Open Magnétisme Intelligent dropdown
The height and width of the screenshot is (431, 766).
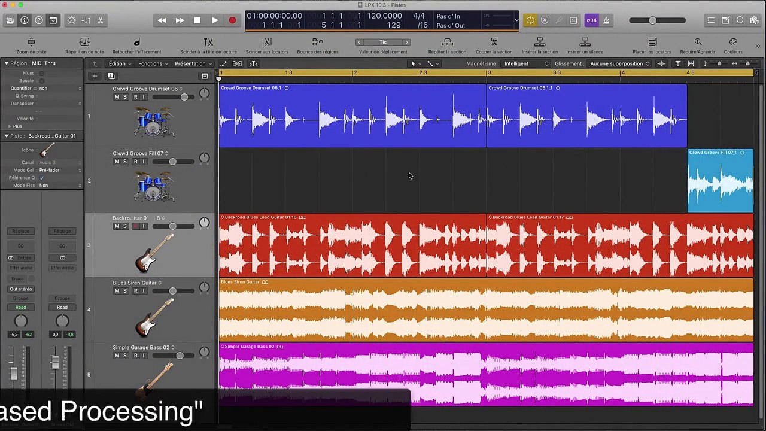click(525, 63)
